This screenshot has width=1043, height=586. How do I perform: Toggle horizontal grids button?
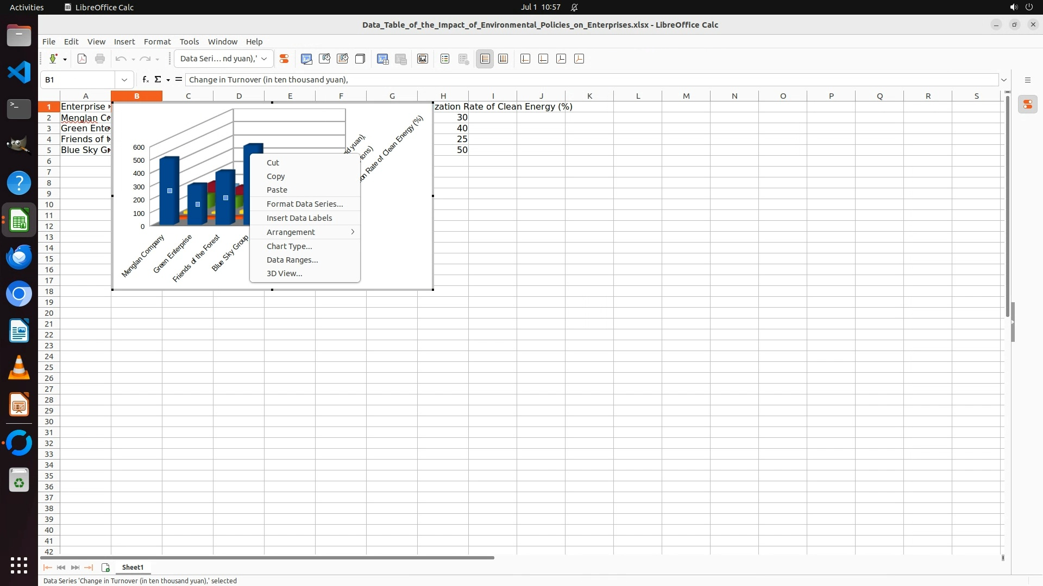[x=485, y=59]
